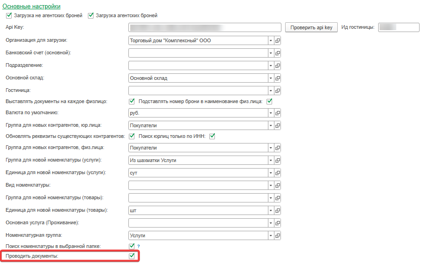Image resolution: width=427 pixels, height=267 pixels.
Task: Click the empty Гостиница field
Action: (x=198, y=91)
